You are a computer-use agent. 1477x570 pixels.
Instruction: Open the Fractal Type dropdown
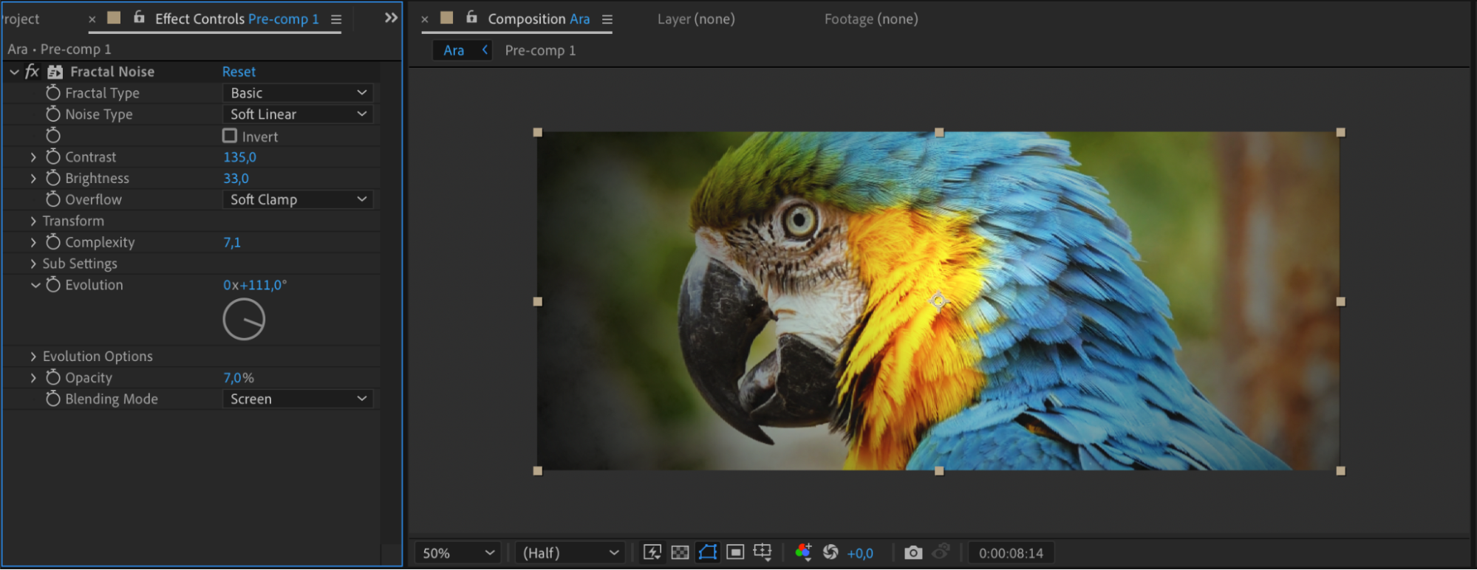(297, 93)
